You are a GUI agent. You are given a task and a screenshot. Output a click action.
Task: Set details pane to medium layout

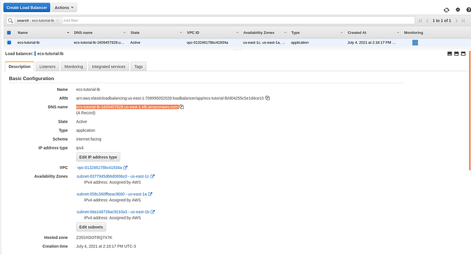(456, 54)
